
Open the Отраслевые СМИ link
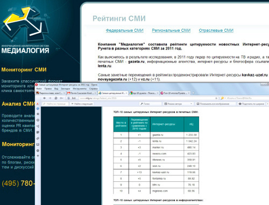(216, 31)
